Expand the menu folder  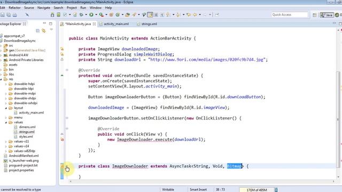click(x=6, y=117)
